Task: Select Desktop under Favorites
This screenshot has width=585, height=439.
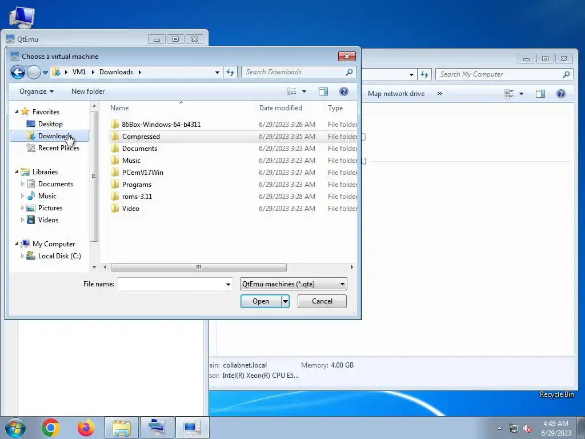Action: tap(50, 123)
